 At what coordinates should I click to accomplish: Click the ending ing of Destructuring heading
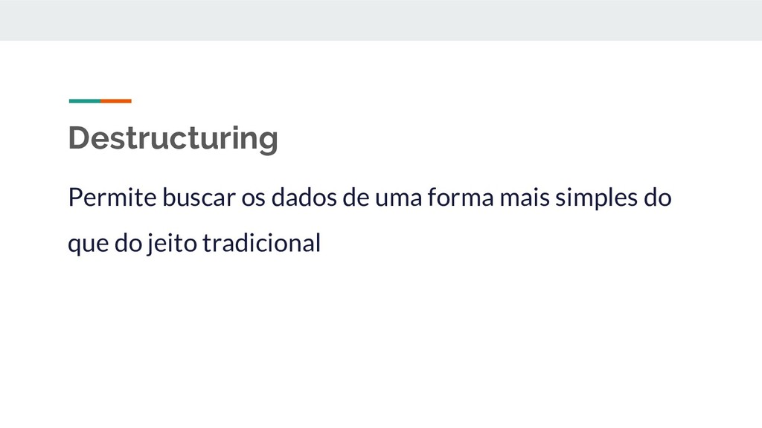pyautogui.click(x=255, y=140)
